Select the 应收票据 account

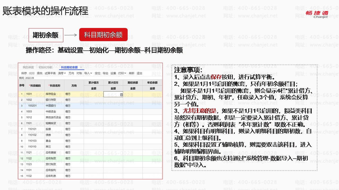click(x=50, y=153)
